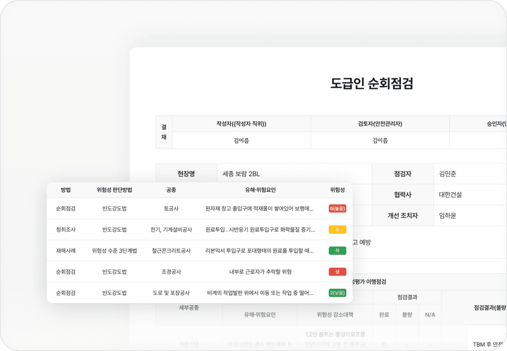Select the 순회점검 row for 토공사
507x351 pixels.
click(x=65, y=209)
